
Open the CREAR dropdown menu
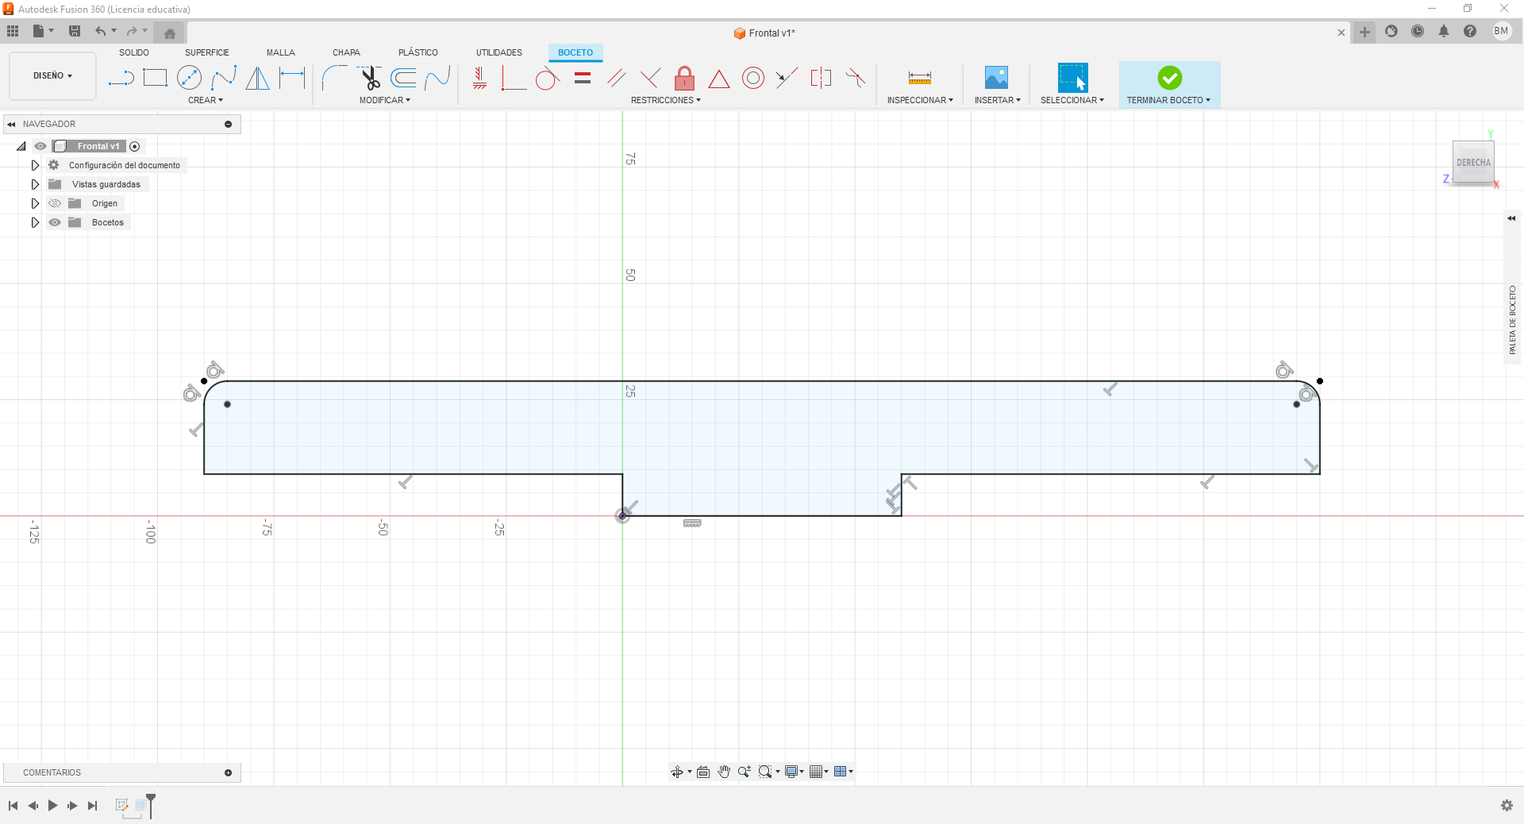point(206,100)
